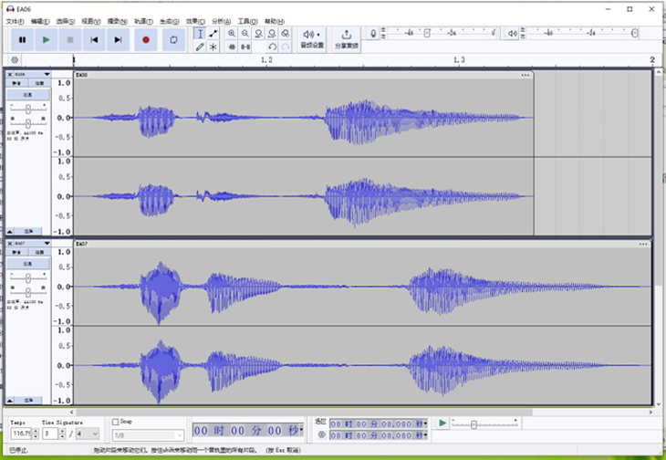Enable the Snap checkbox
This screenshot has height=460, width=666.
[116, 422]
